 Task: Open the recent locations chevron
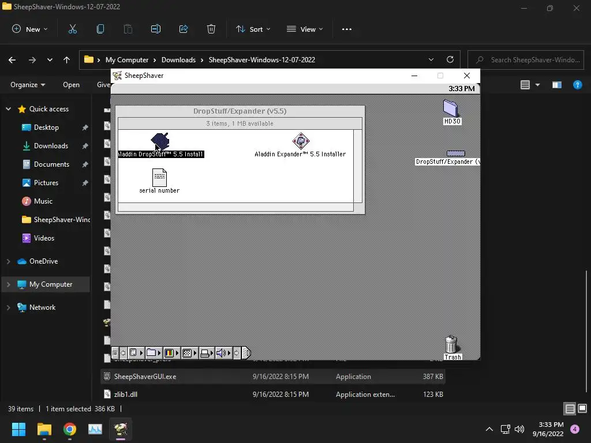tap(50, 60)
